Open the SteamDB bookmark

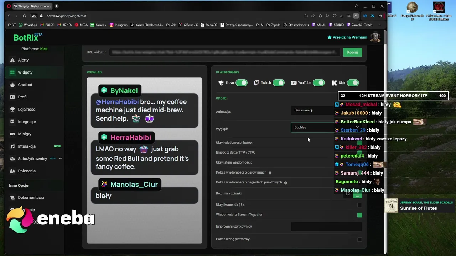click(x=209, y=25)
